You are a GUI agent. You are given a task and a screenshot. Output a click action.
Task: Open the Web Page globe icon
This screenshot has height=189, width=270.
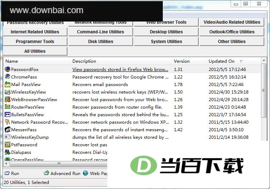(86, 173)
